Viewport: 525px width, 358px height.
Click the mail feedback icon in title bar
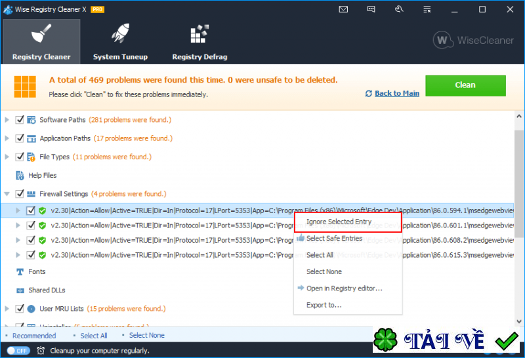[343, 9]
